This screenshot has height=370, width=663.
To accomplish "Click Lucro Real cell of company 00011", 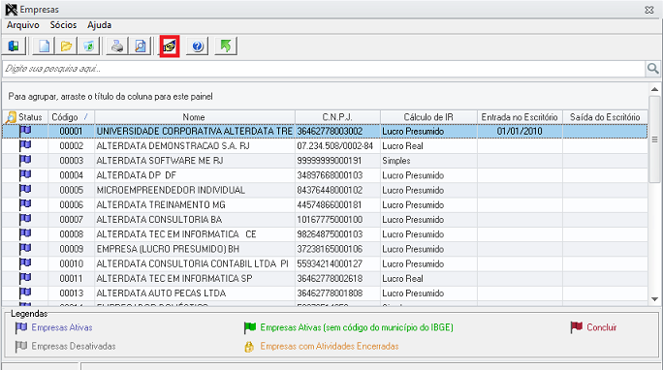I will click(x=428, y=278).
